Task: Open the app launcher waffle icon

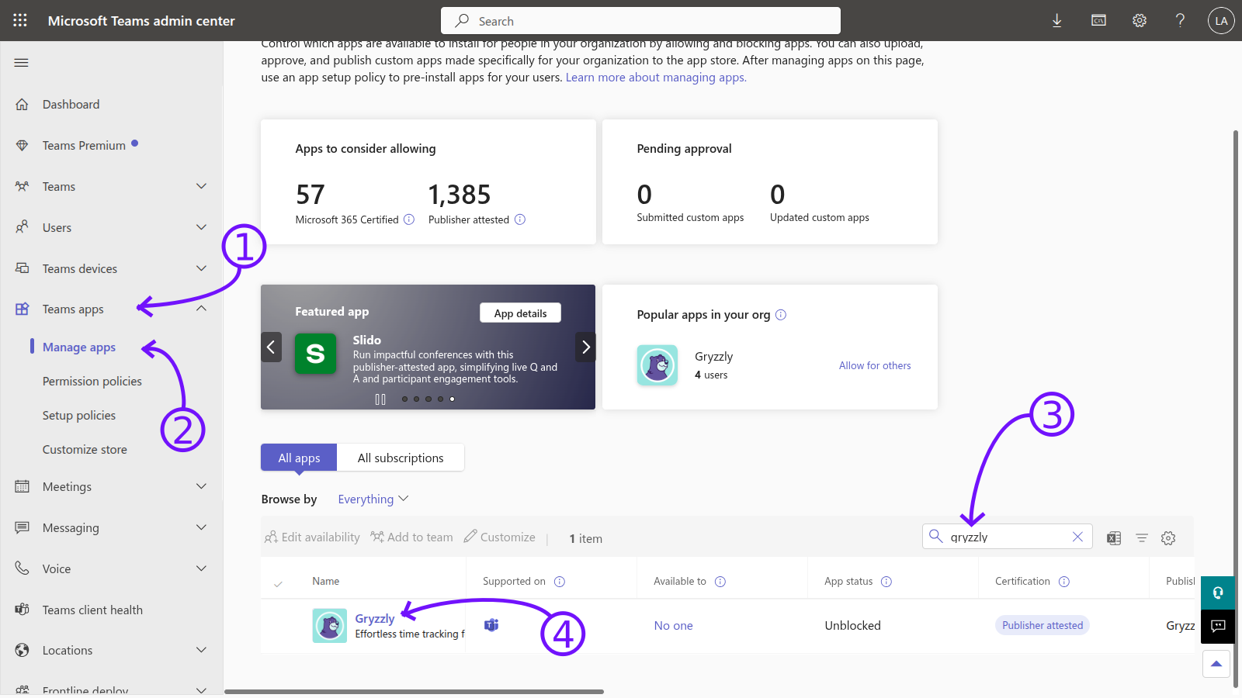Action: 20,20
